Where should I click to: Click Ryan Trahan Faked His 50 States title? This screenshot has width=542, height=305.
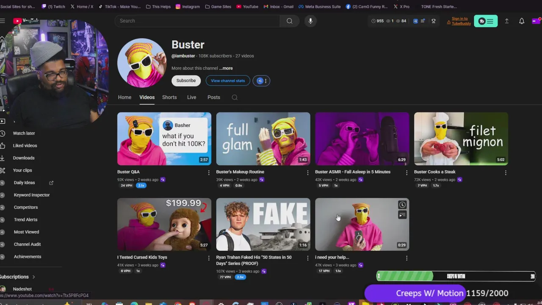coord(254,260)
